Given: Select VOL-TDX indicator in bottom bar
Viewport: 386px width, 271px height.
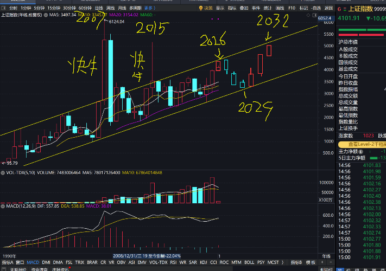Looking at the screenshot, I should coord(159,262).
